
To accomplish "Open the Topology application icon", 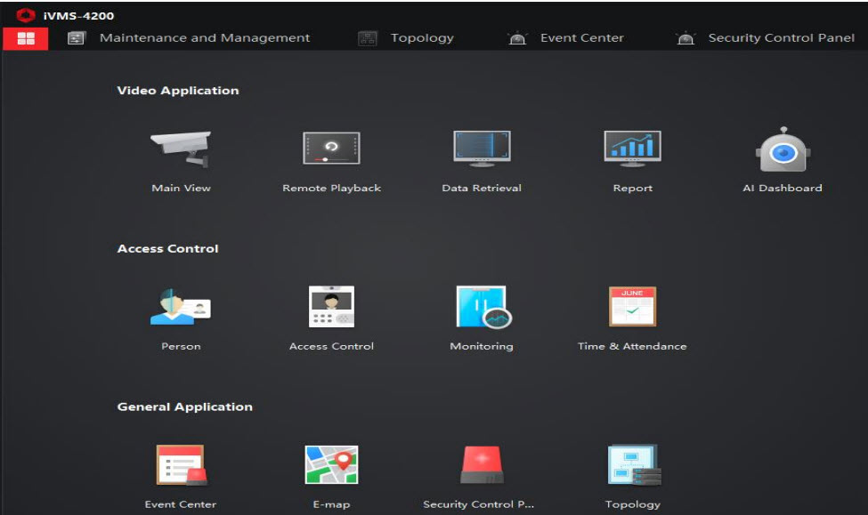I will click(x=632, y=465).
